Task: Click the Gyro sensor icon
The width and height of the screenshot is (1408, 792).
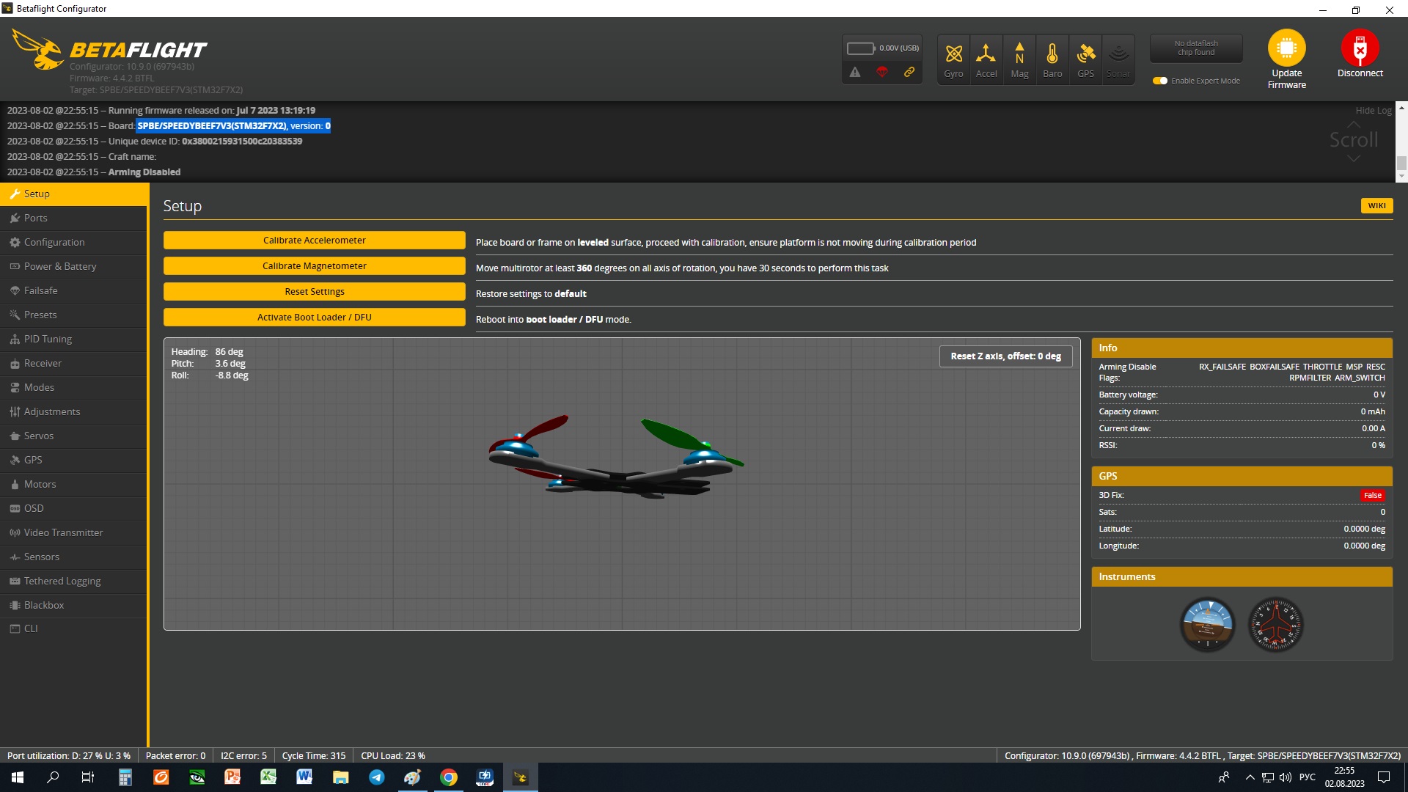Action: point(953,54)
